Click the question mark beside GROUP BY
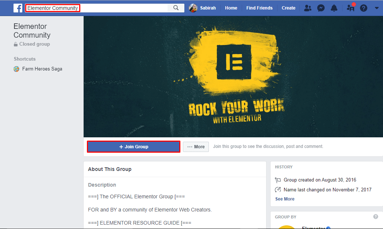Viewport: 383px width, 229px height. click(376, 217)
